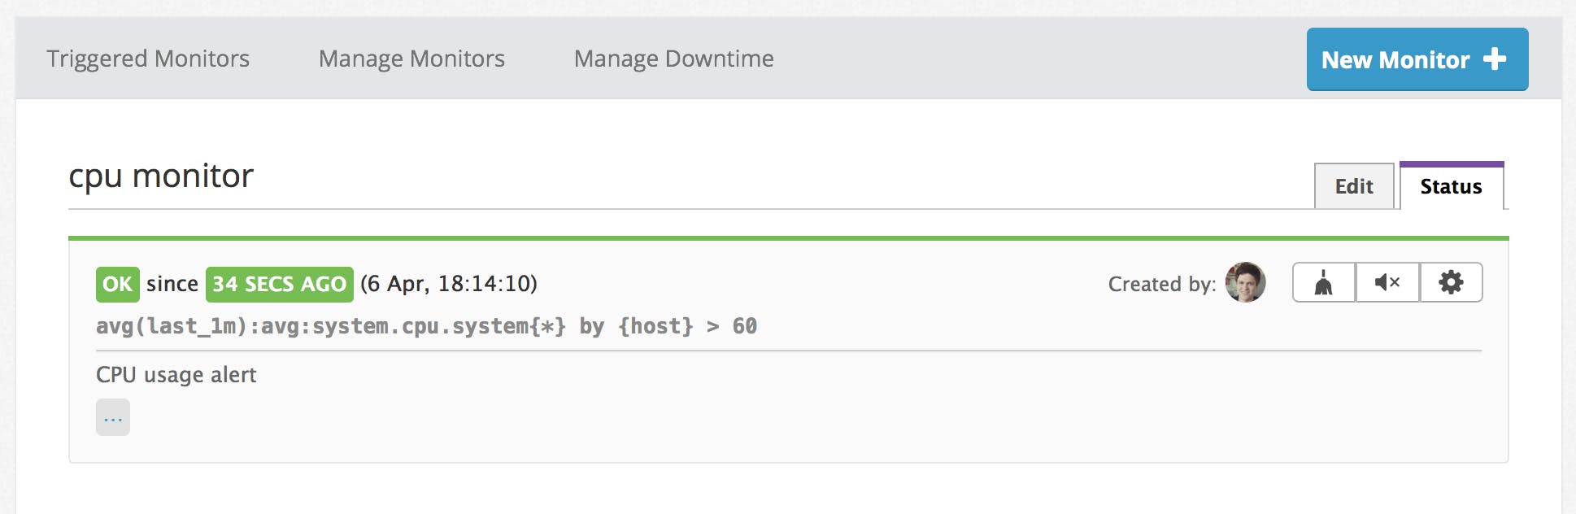The height and width of the screenshot is (514, 1576).
Task: Open Manage Downtime section
Action: (674, 59)
